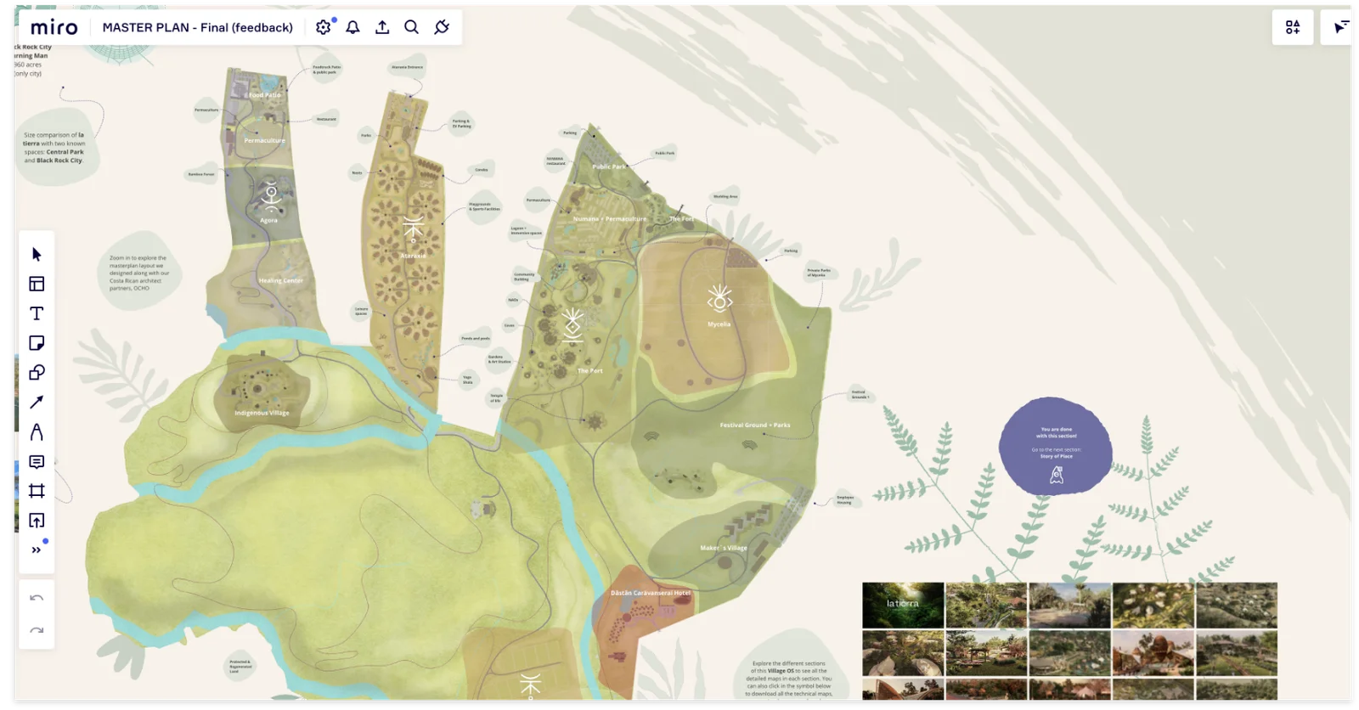Pick the Sticky note tool
Image resolution: width=1359 pixels, height=710 pixels.
[x=37, y=343]
